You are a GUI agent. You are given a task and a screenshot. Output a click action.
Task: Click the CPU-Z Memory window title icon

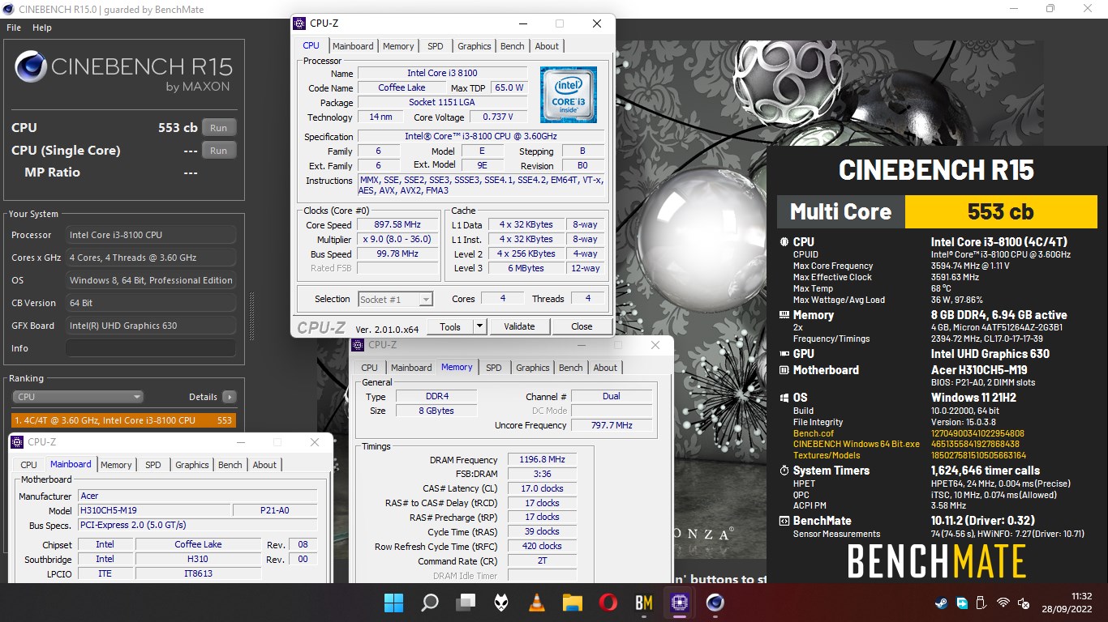357,345
